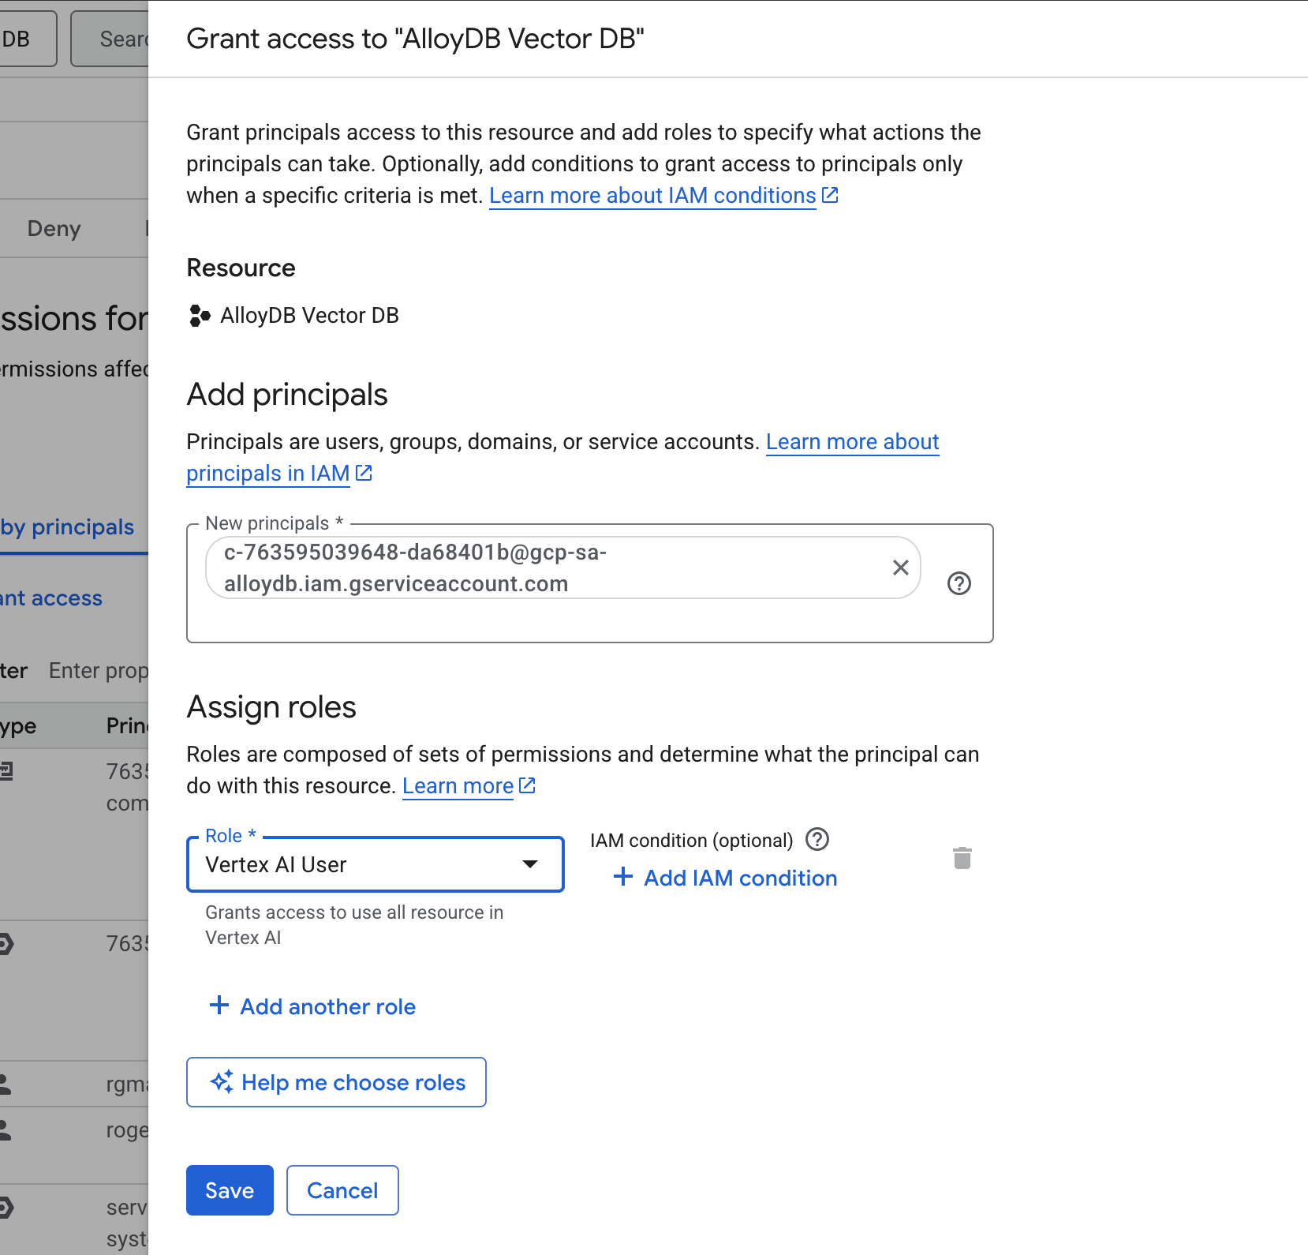Screen dimensions: 1308x1255
Task: Open the help icon beside the principals field
Action: [x=959, y=584]
